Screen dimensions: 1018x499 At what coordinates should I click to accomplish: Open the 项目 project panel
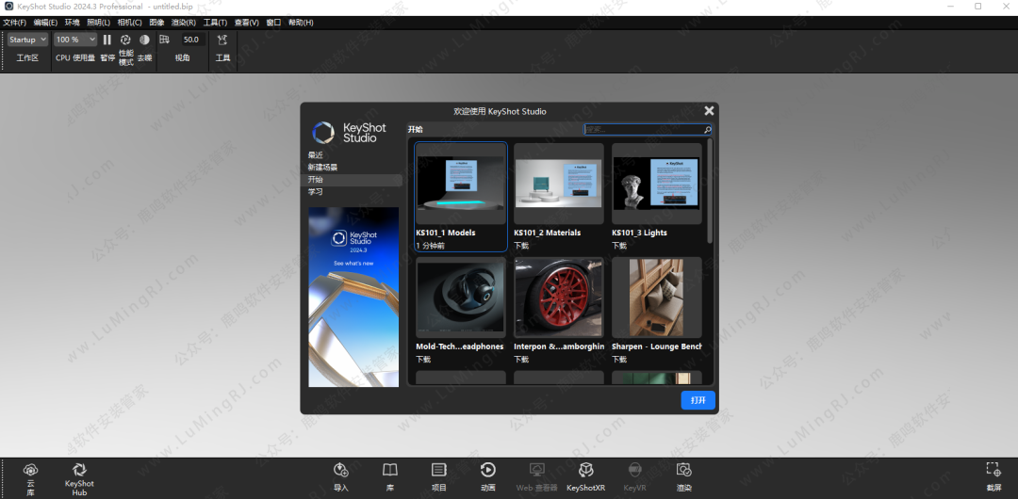pos(439,475)
